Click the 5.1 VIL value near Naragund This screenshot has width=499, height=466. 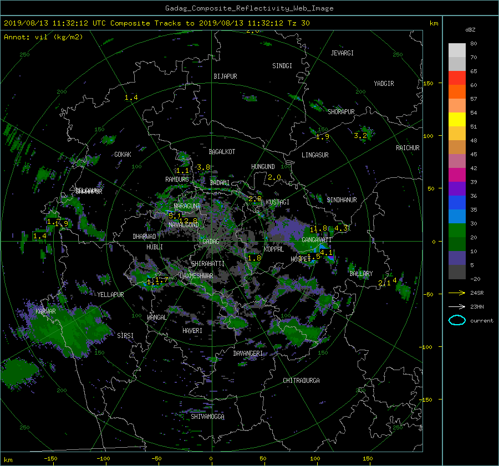(x=175, y=216)
